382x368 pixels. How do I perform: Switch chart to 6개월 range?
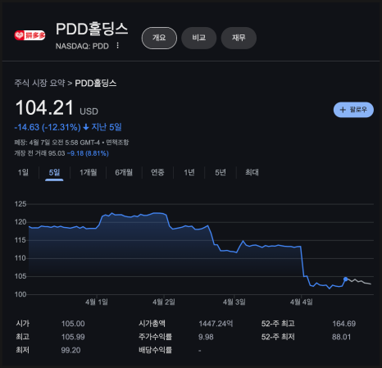click(x=124, y=172)
